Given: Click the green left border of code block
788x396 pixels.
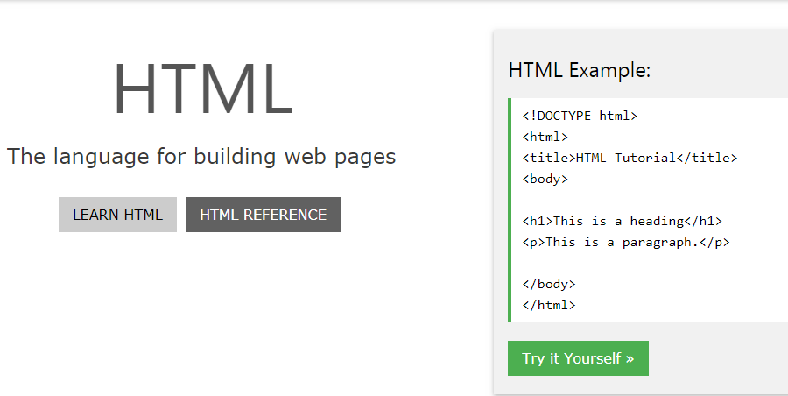Looking at the screenshot, I should click(510, 210).
